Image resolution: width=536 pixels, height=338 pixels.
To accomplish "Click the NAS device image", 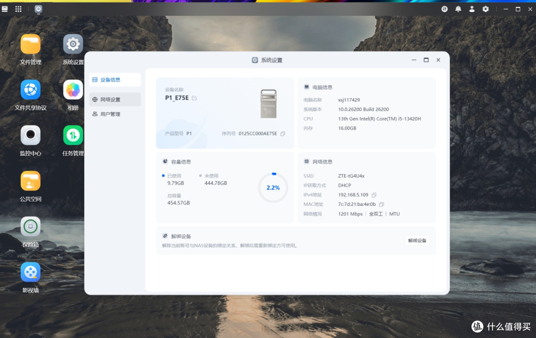I will point(268,104).
